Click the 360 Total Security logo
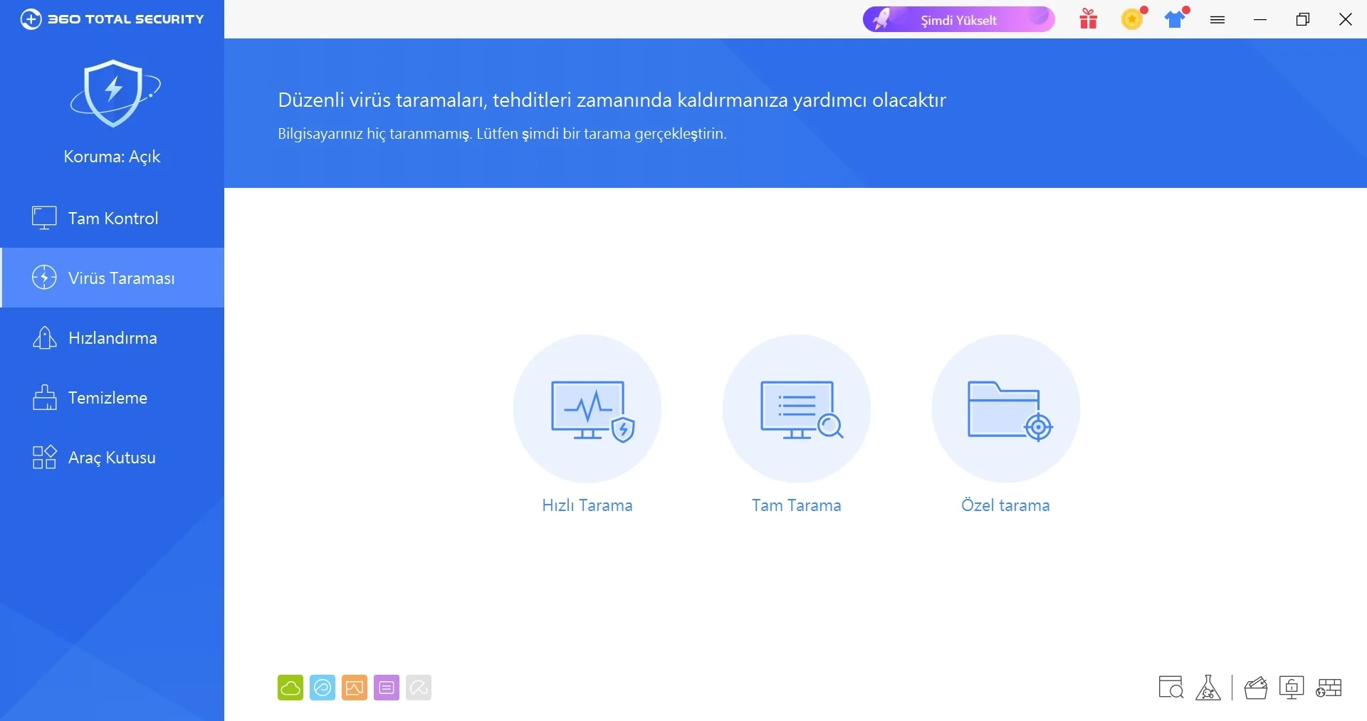Image resolution: width=1367 pixels, height=721 pixels. pyautogui.click(x=112, y=19)
